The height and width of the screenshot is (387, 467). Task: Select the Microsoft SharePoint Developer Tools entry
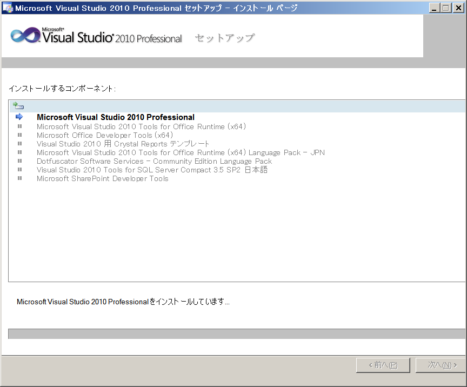coord(102,178)
